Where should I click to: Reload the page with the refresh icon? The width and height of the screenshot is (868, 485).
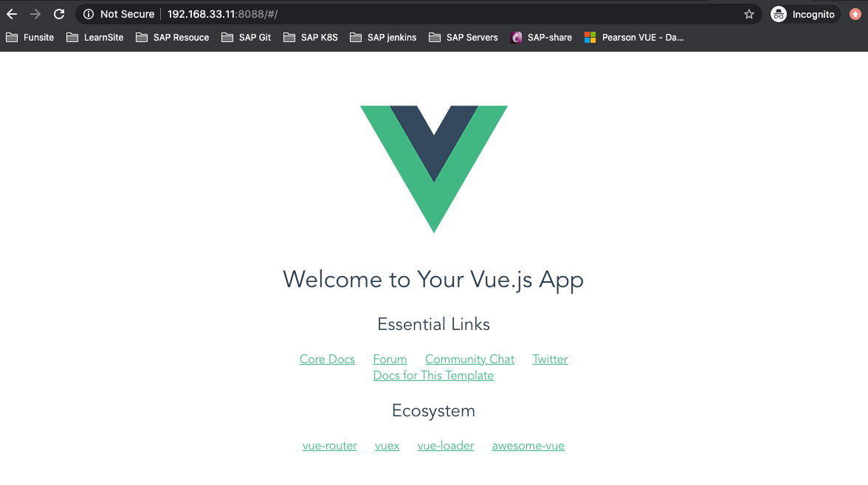59,15
